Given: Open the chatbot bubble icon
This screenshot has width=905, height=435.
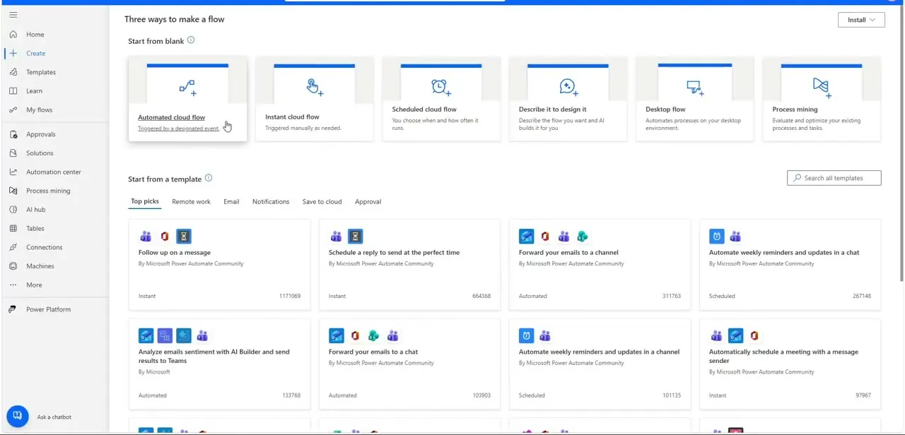Looking at the screenshot, I should click(18, 416).
